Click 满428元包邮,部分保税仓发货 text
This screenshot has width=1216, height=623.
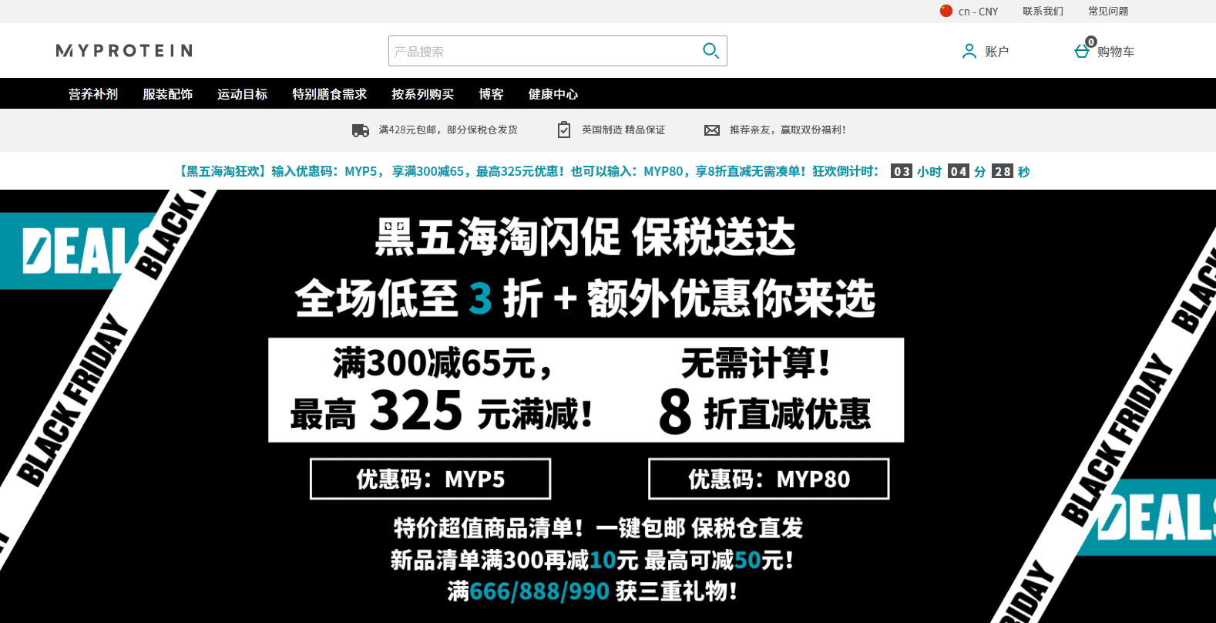(448, 130)
